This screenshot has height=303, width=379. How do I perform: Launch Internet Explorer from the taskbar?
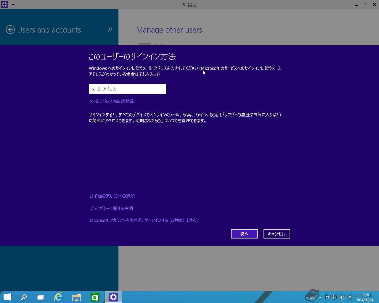pos(58,297)
